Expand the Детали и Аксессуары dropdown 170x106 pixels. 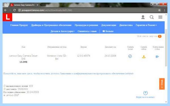point(62,31)
